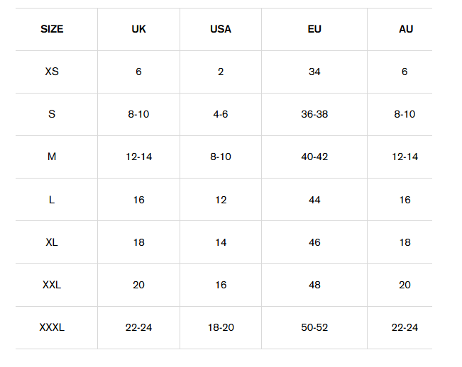Select the EU 46 cell
The width and height of the screenshot is (462, 367).
click(314, 242)
